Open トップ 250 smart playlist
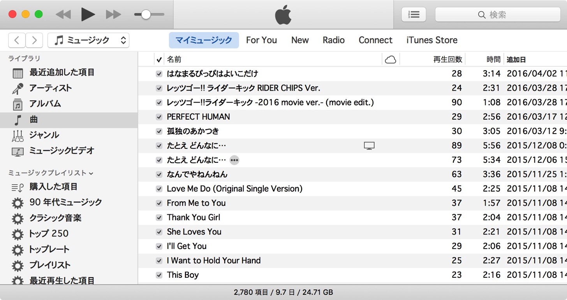Viewport: 567px width, 300px height. pyautogui.click(x=69, y=234)
